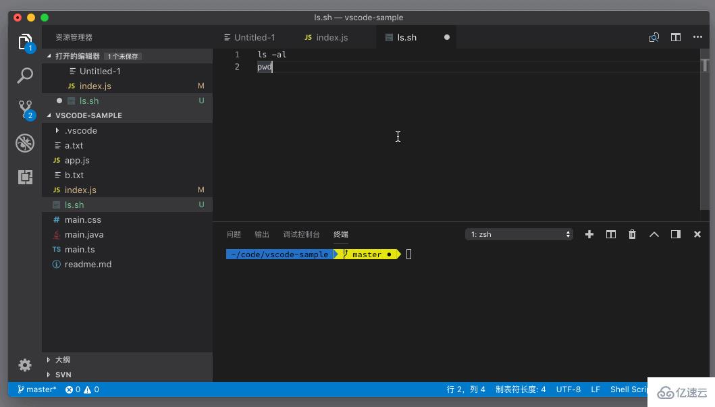Image resolution: width=715 pixels, height=407 pixels.
Task: Open readme.md in the file tree
Action: click(x=127, y=265)
